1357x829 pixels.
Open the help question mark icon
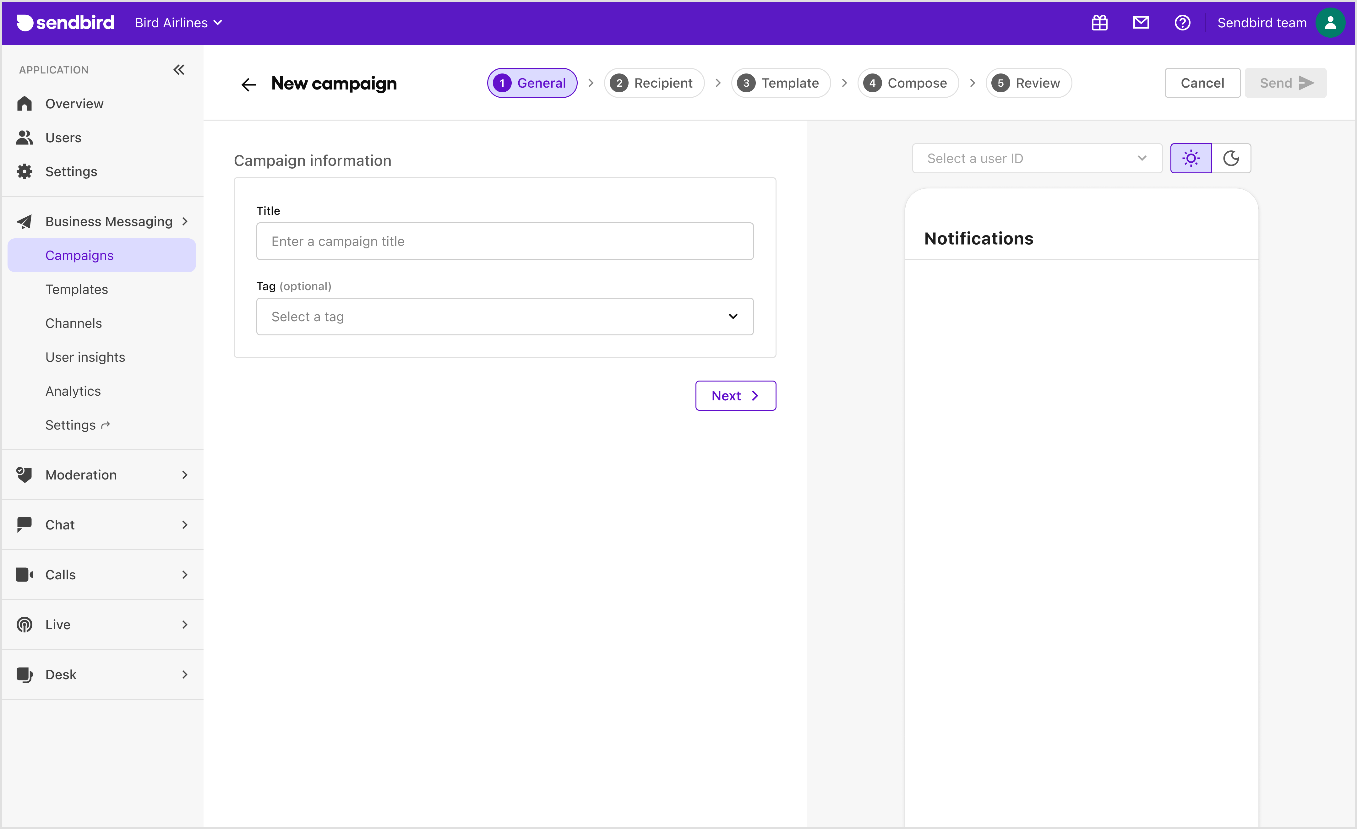[1182, 23]
